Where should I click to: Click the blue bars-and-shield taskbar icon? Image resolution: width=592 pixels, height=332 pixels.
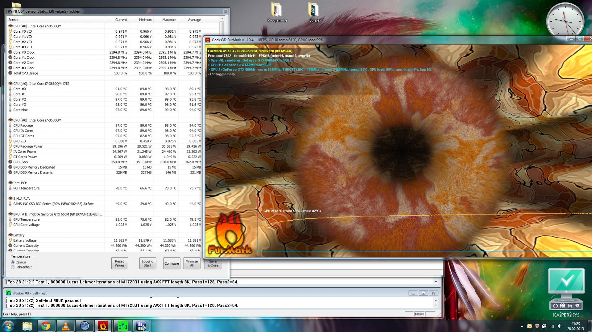point(141,326)
